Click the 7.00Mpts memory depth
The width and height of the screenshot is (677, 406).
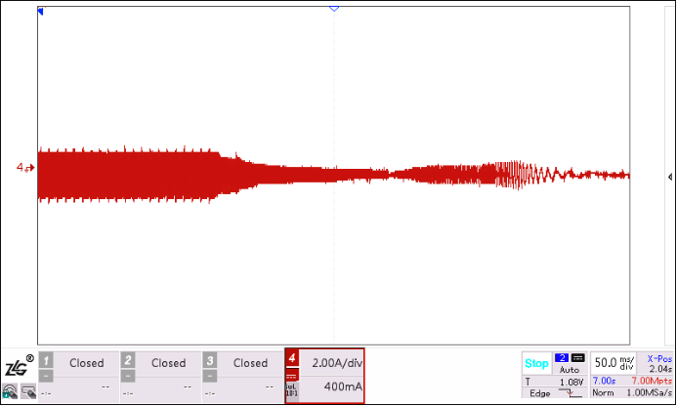click(652, 381)
